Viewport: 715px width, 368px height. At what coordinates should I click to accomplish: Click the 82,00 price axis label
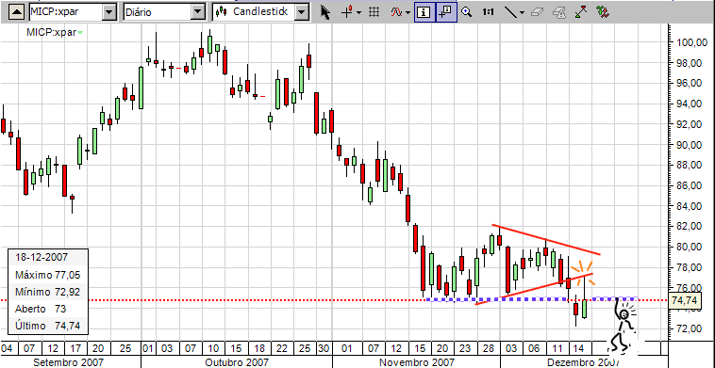[x=688, y=226]
